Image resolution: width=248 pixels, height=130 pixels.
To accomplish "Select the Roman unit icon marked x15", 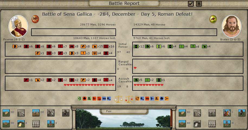I will 94,46.
